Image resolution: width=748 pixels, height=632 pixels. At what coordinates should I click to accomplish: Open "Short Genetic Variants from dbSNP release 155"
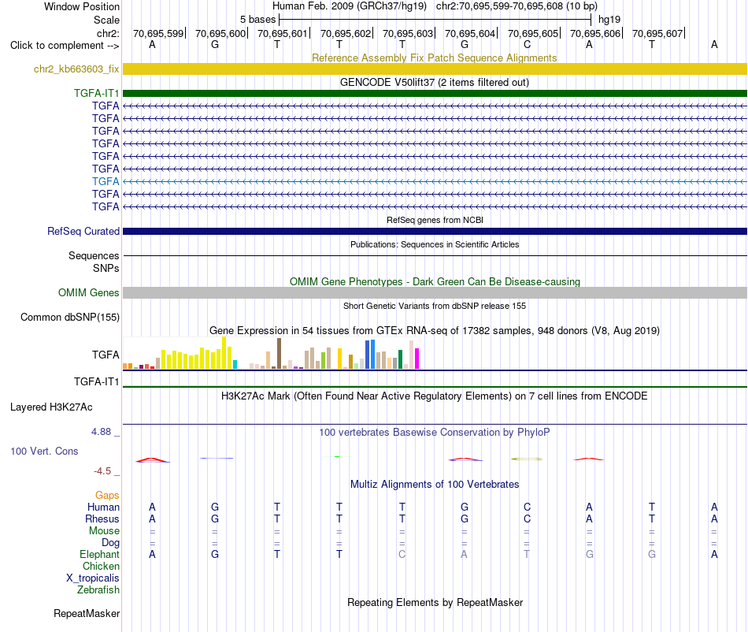[435, 306]
